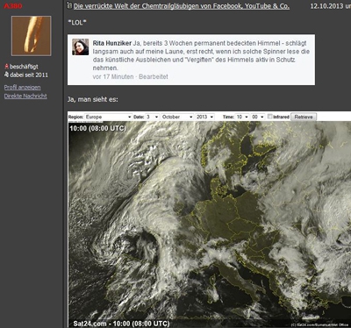Click the Europe satellite cloud image
Screen dimensions: 351x328
click(x=209, y=225)
